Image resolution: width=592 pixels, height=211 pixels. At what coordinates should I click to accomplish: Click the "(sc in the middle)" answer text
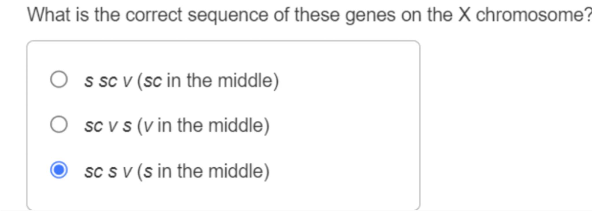point(208,80)
